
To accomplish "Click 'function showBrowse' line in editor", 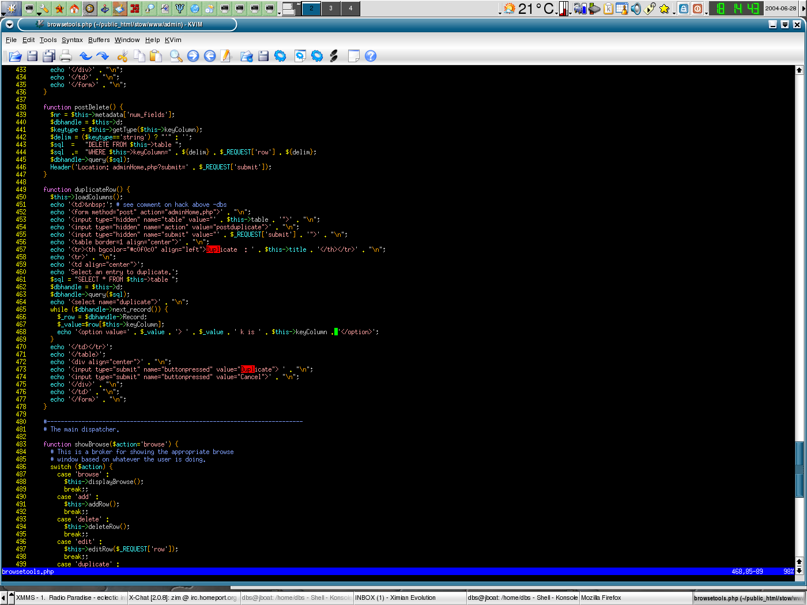I will coord(111,444).
